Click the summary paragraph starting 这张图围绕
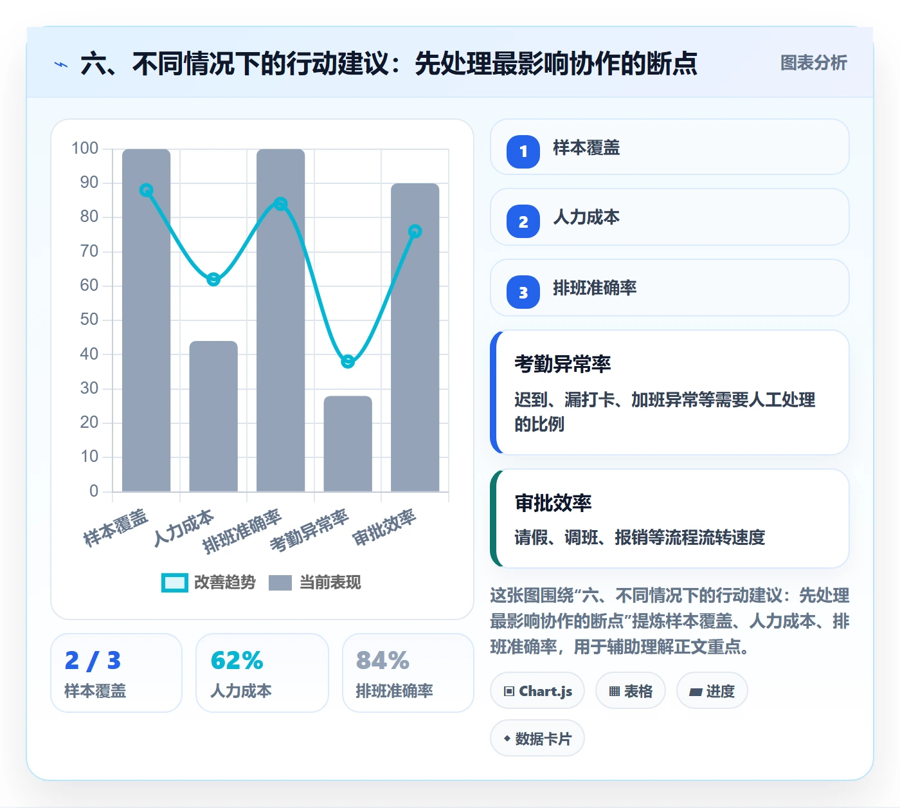This screenshot has width=900, height=808. pyautogui.click(x=670, y=621)
